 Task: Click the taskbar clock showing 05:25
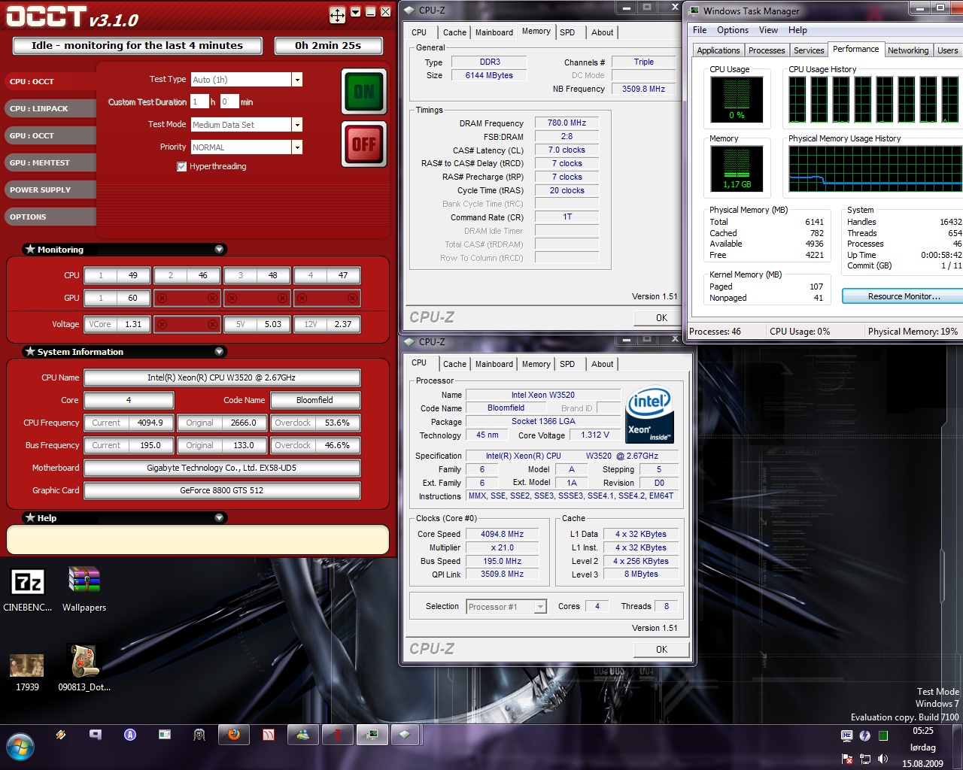[x=922, y=731]
